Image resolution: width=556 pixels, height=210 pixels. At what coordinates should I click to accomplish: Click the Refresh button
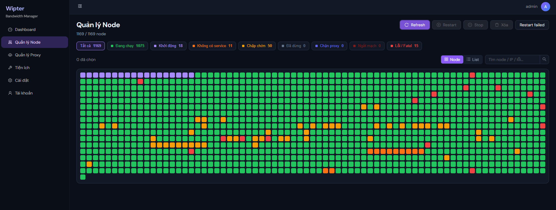coord(415,25)
